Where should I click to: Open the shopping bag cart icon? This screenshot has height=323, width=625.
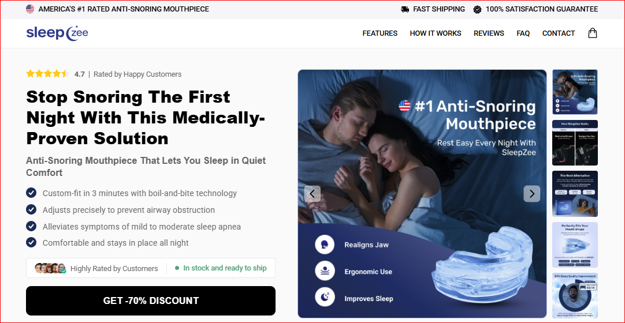point(592,33)
